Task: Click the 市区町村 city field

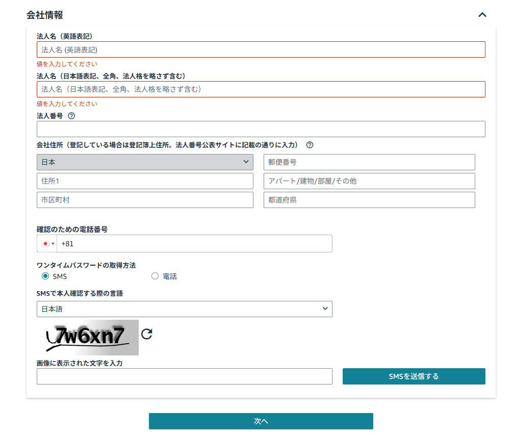Action: 145,200
